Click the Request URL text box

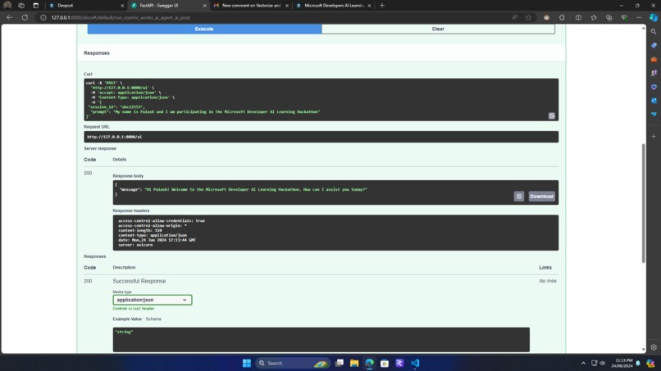[321, 137]
